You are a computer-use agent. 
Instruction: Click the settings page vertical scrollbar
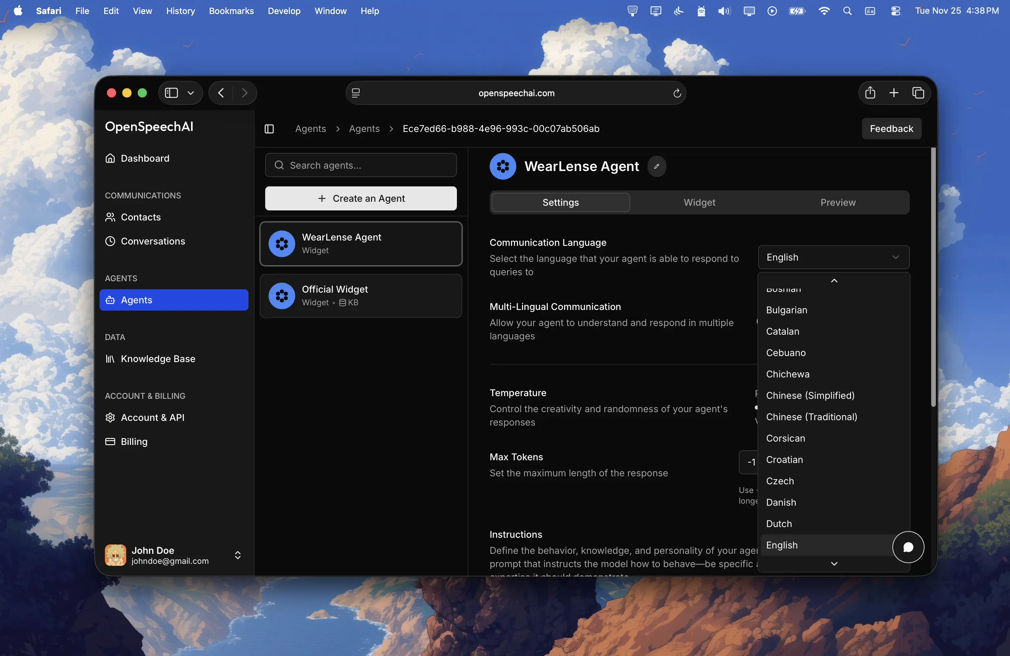click(933, 278)
